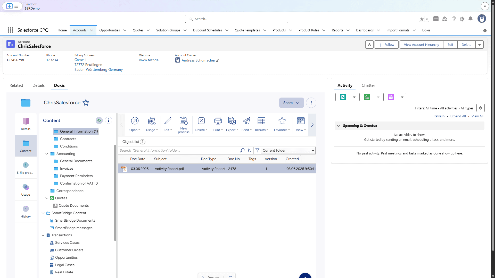Open the Content panel more options menu
495x278 pixels.
pyautogui.click(x=109, y=120)
